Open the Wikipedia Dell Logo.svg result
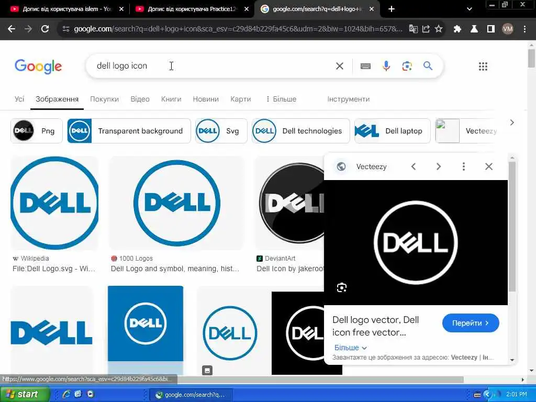The height and width of the screenshot is (402, 536). tap(54, 203)
